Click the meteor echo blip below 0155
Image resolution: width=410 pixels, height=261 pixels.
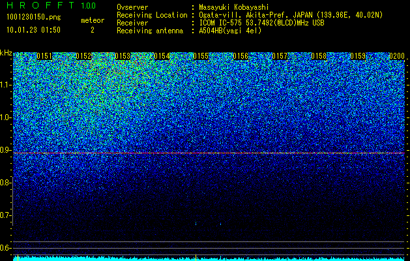[196, 223]
